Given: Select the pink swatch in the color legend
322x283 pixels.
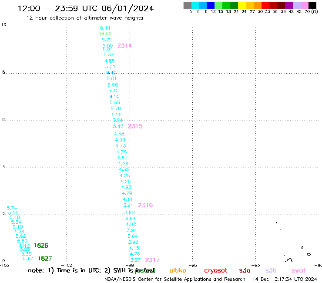Looking at the screenshot, I should 305,5.
